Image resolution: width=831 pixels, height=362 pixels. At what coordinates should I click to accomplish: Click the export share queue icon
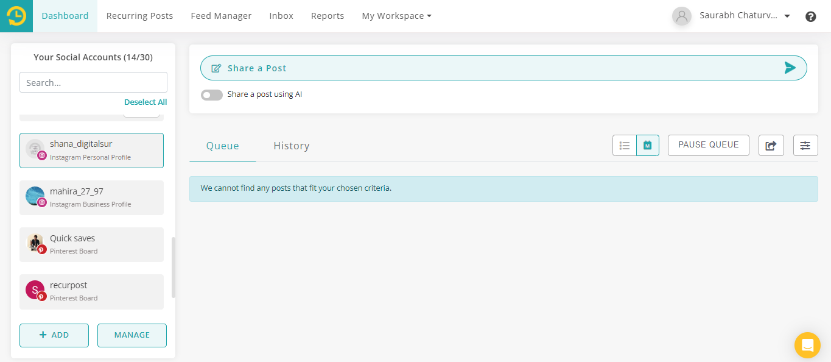coord(771,145)
